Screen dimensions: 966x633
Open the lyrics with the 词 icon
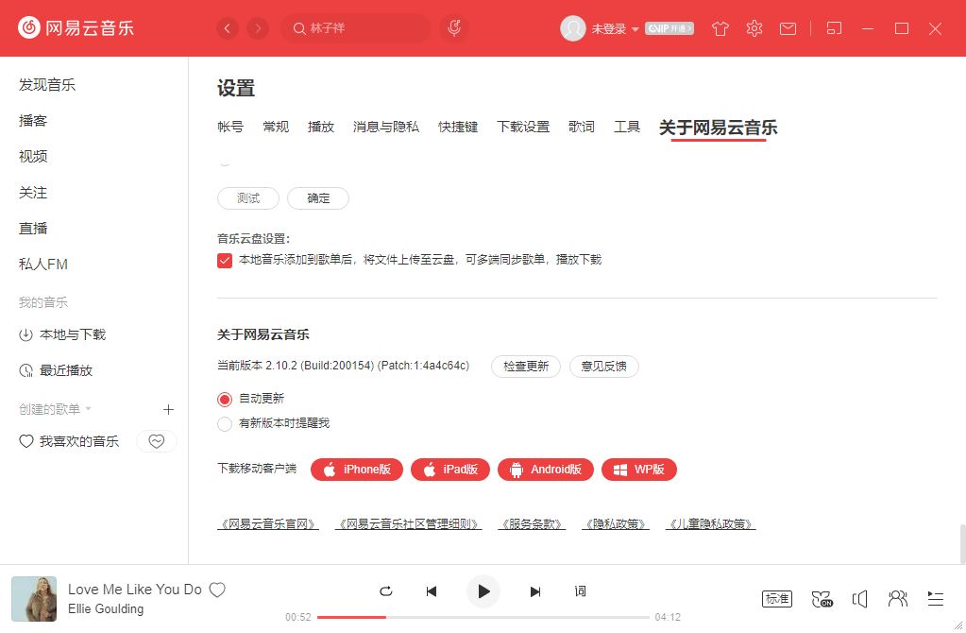[580, 590]
